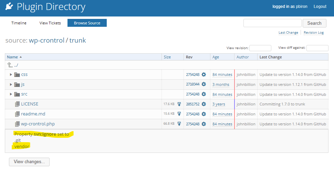334x169 pixels.
Task: Expand the css folder tree arrow
Action: (x=11, y=75)
